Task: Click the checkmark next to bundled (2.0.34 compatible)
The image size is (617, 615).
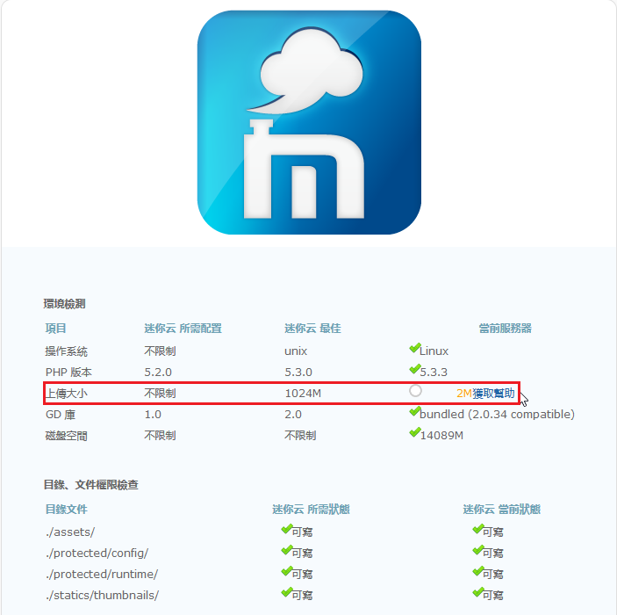Action: coord(415,412)
